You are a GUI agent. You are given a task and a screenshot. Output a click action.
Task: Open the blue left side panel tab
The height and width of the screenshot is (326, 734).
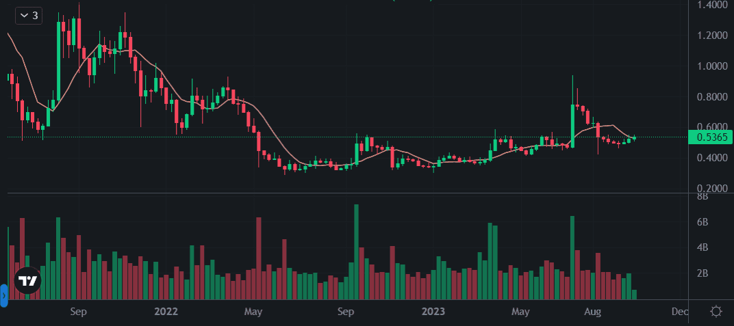coord(3,295)
